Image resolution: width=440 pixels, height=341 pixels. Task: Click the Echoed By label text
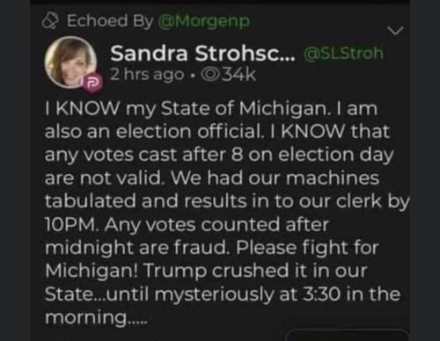[110, 21]
